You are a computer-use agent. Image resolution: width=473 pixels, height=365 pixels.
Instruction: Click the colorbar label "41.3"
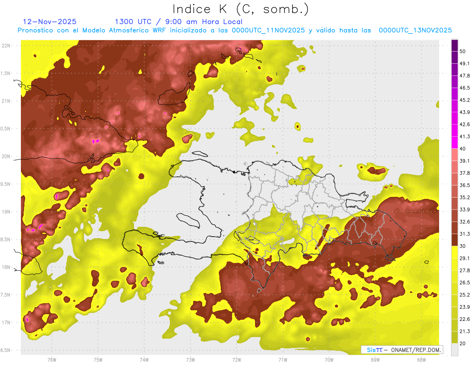pos(464,137)
